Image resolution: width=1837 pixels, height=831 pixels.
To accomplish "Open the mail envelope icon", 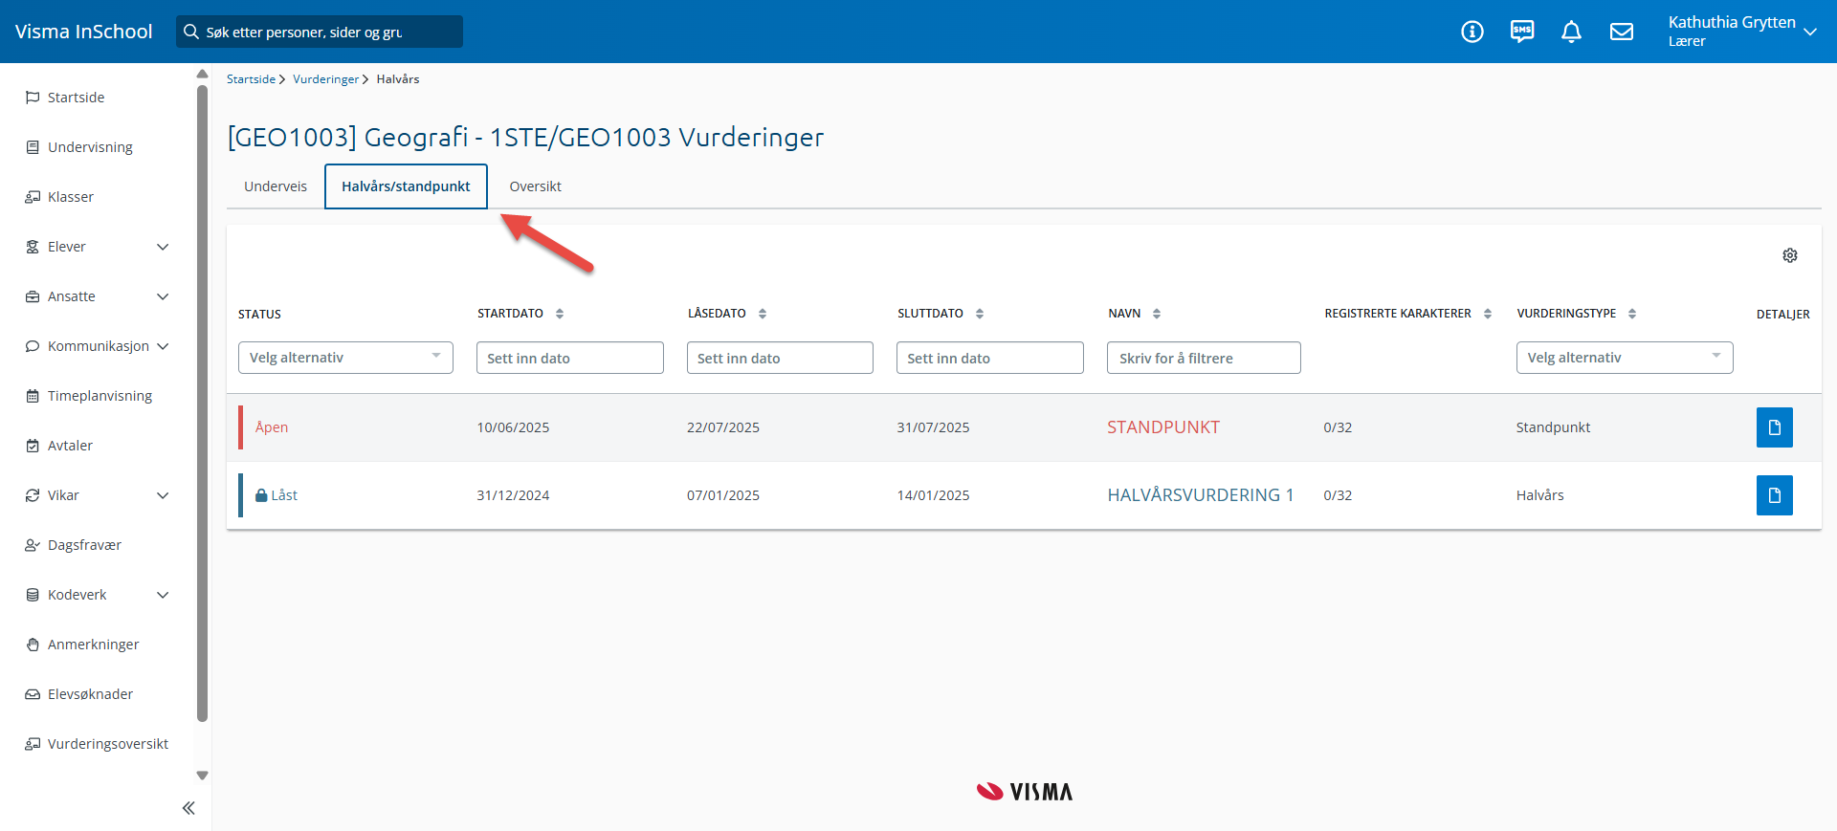I will coord(1622,32).
